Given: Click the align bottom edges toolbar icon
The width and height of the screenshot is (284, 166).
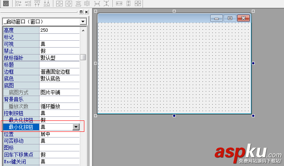Looking at the screenshot, I should [x=47, y=3].
